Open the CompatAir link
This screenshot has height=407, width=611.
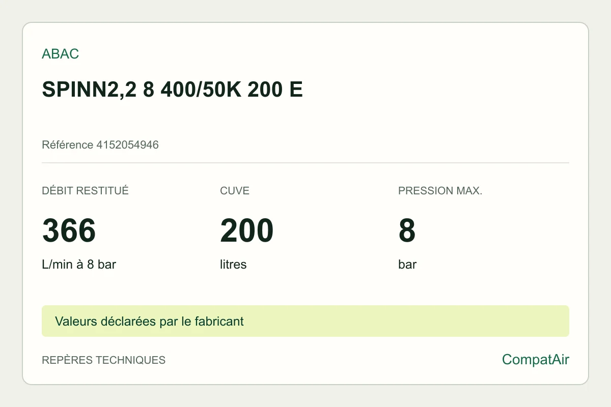pyautogui.click(x=536, y=360)
